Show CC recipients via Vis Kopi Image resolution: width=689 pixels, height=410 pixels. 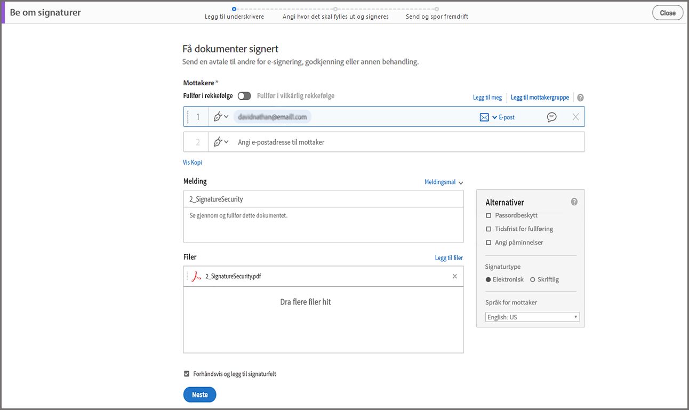pos(192,162)
